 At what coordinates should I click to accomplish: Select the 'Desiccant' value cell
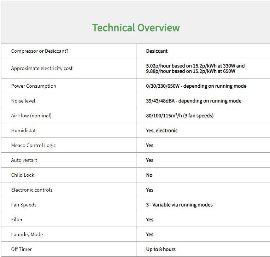pyautogui.click(x=157, y=51)
